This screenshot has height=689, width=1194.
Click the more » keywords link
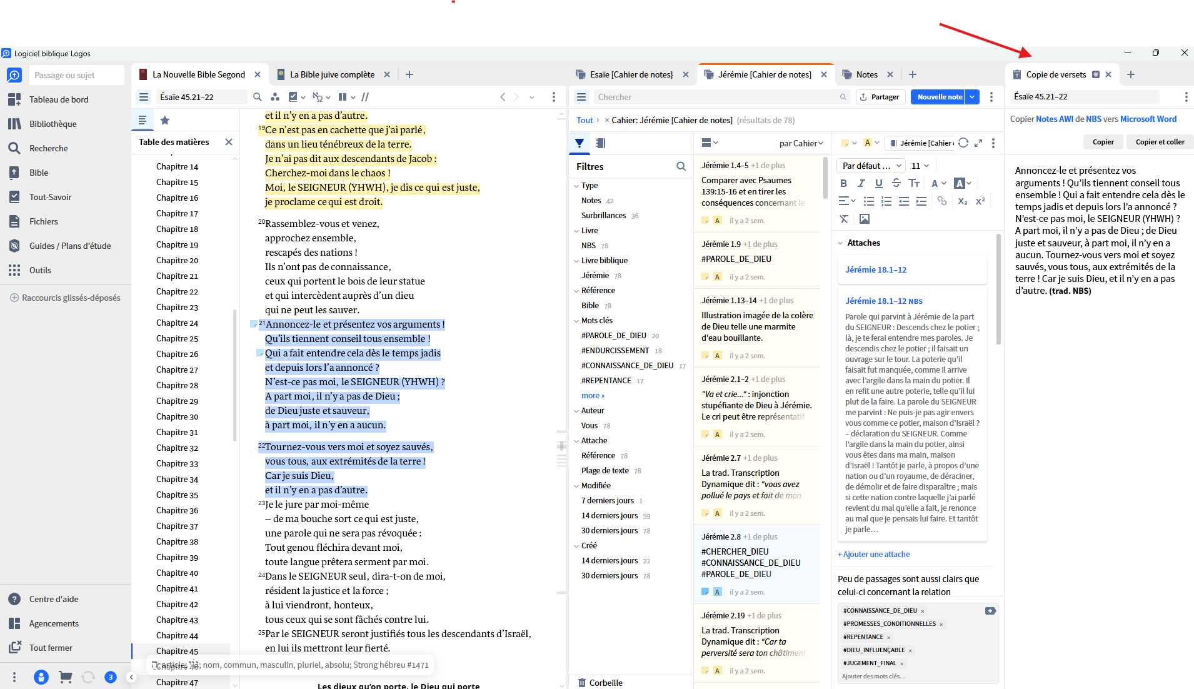(593, 396)
